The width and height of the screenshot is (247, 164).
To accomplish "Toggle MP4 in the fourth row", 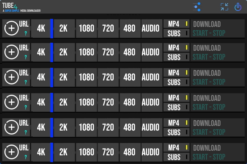I will tap(176, 98).
